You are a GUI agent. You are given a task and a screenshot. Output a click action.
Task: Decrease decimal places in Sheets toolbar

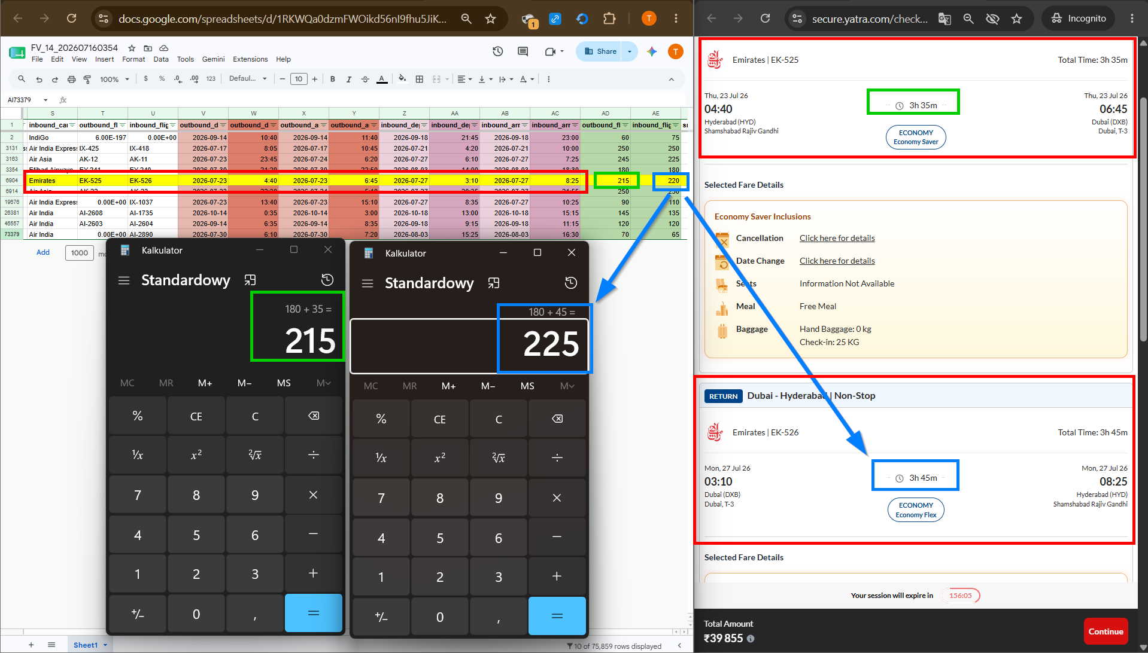point(178,79)
